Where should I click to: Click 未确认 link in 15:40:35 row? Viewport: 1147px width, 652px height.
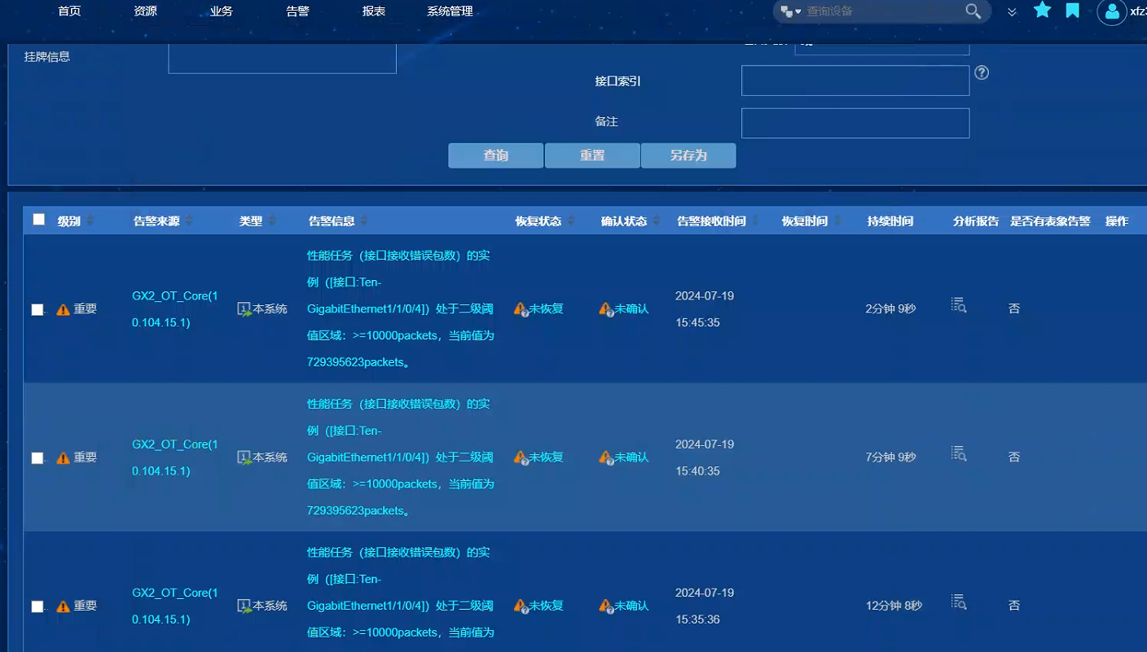[x=631, y=457]
